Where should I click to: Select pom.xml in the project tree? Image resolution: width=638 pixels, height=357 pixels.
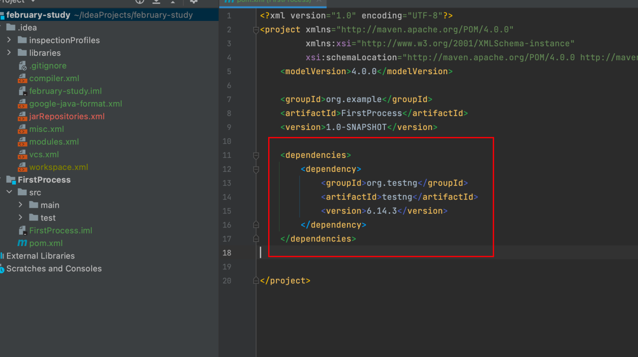45,243
